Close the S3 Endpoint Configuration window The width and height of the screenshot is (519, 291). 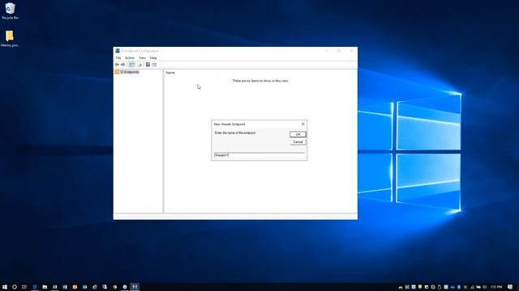351,51
